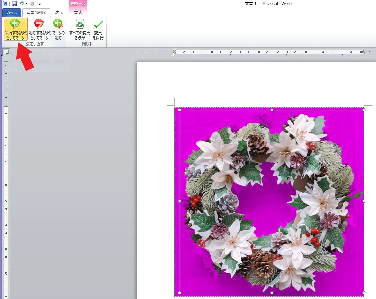Toggle the tab stop selector box
This screenshot has height=299, width=376.
pos(6,52)
